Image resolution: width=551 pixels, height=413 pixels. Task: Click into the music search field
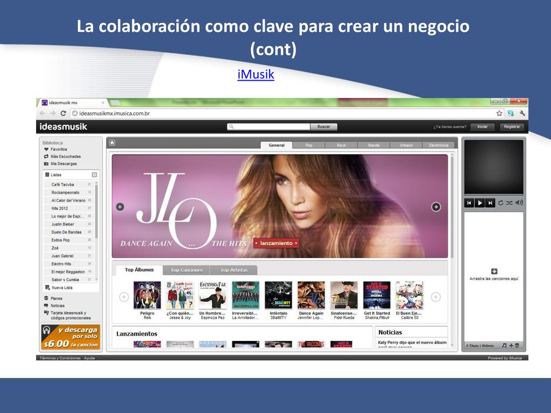tap(269, 126)
